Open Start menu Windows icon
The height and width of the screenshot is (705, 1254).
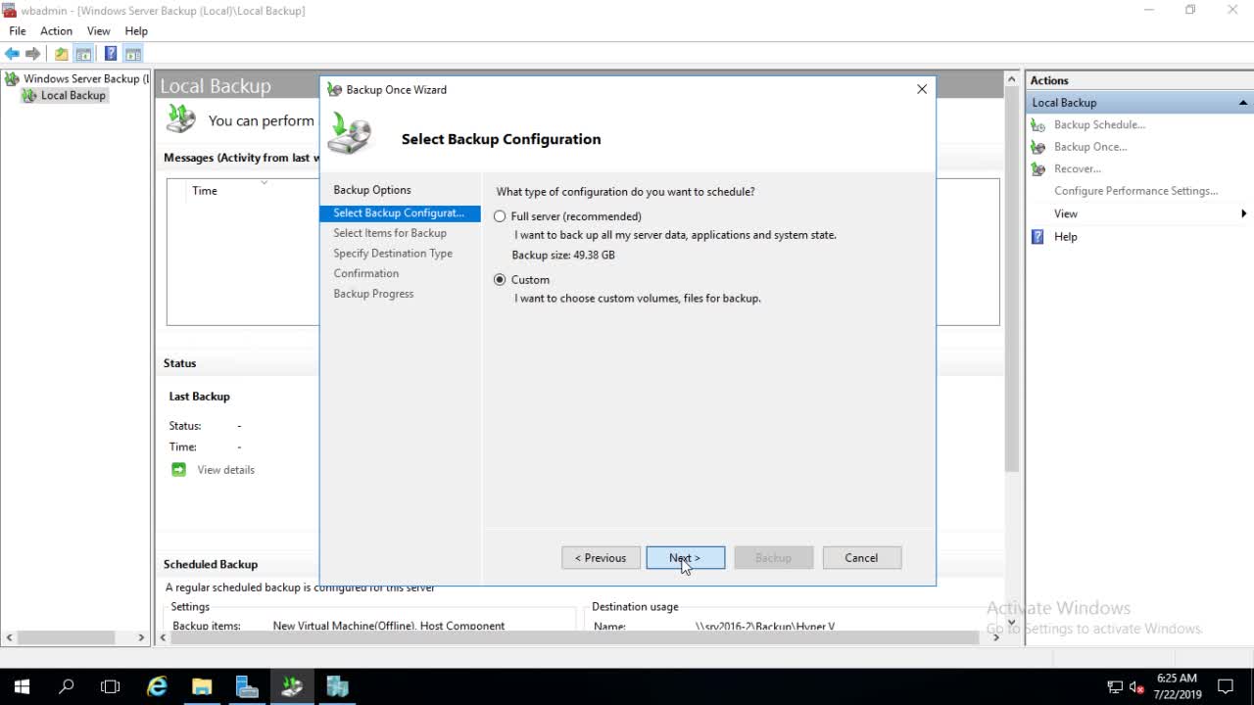click(22, 686)
